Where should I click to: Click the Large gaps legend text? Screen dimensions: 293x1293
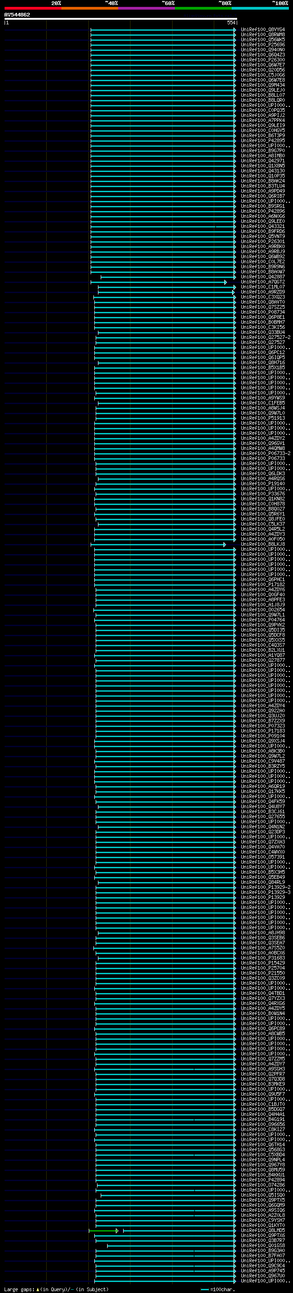(56, 1289)
